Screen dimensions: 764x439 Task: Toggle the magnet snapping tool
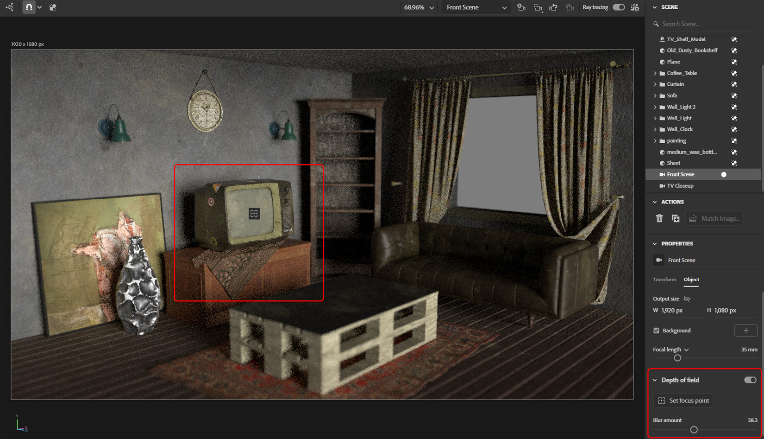click(x=29, y=7)
